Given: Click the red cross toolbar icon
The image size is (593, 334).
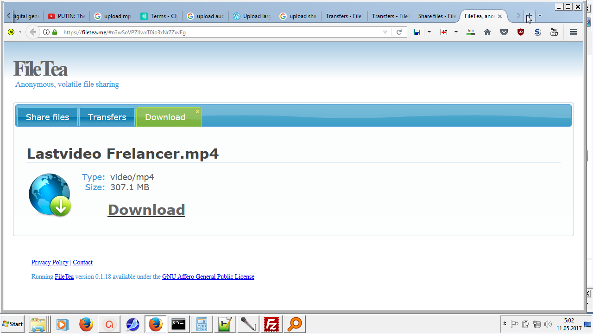Looking at the screenshot, I should point(444,32).
